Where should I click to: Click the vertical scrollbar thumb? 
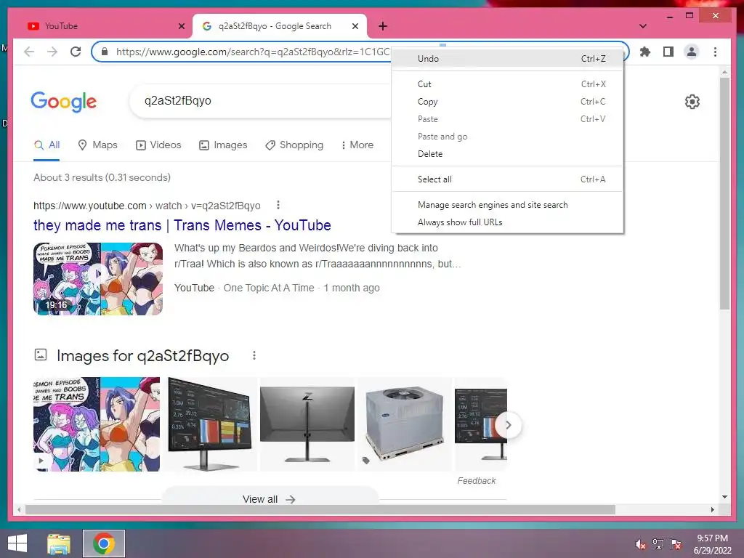click(x=724, y=193)
